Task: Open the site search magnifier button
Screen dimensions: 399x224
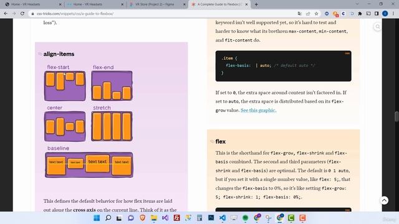Action: tap(378, 27)
